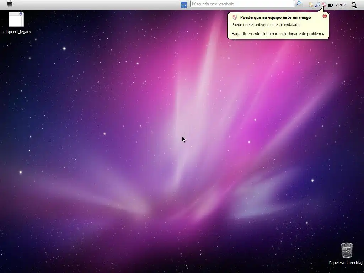Focus the Búsqueda en el escritorio field

point(242,4)
